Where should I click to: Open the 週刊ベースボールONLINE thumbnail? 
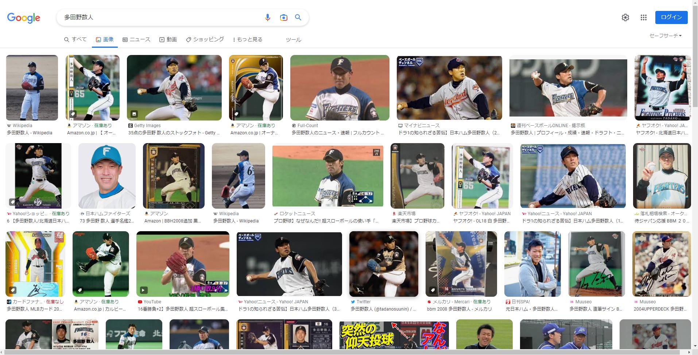[568, 88]
